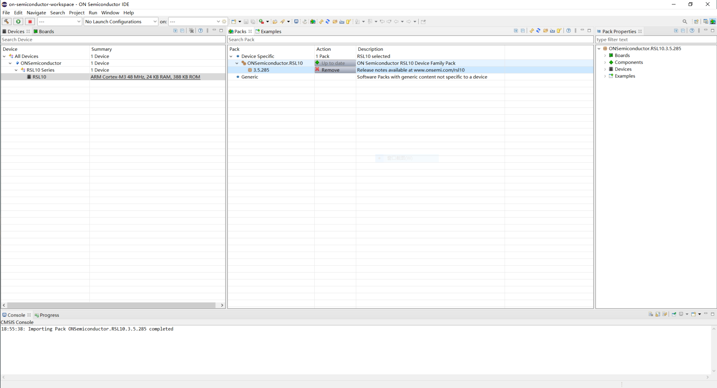717x388 pixels.
Task: Open the Window menu
Action: [110, 13]
